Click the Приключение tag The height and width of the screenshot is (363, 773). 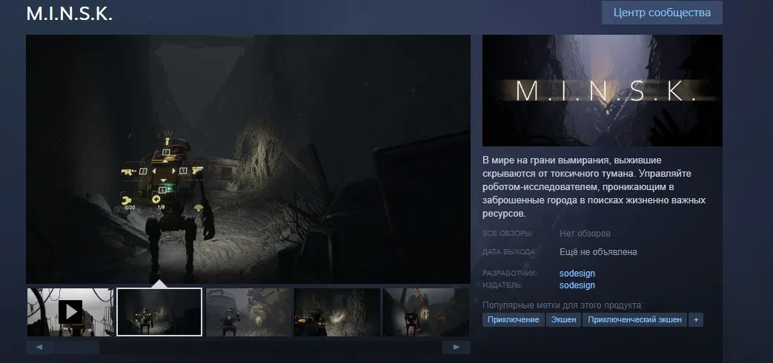click(513, 319)
